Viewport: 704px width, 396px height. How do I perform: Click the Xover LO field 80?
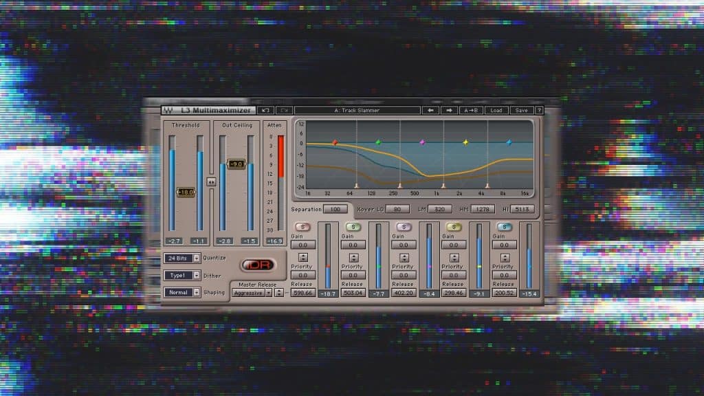[397, 209]
